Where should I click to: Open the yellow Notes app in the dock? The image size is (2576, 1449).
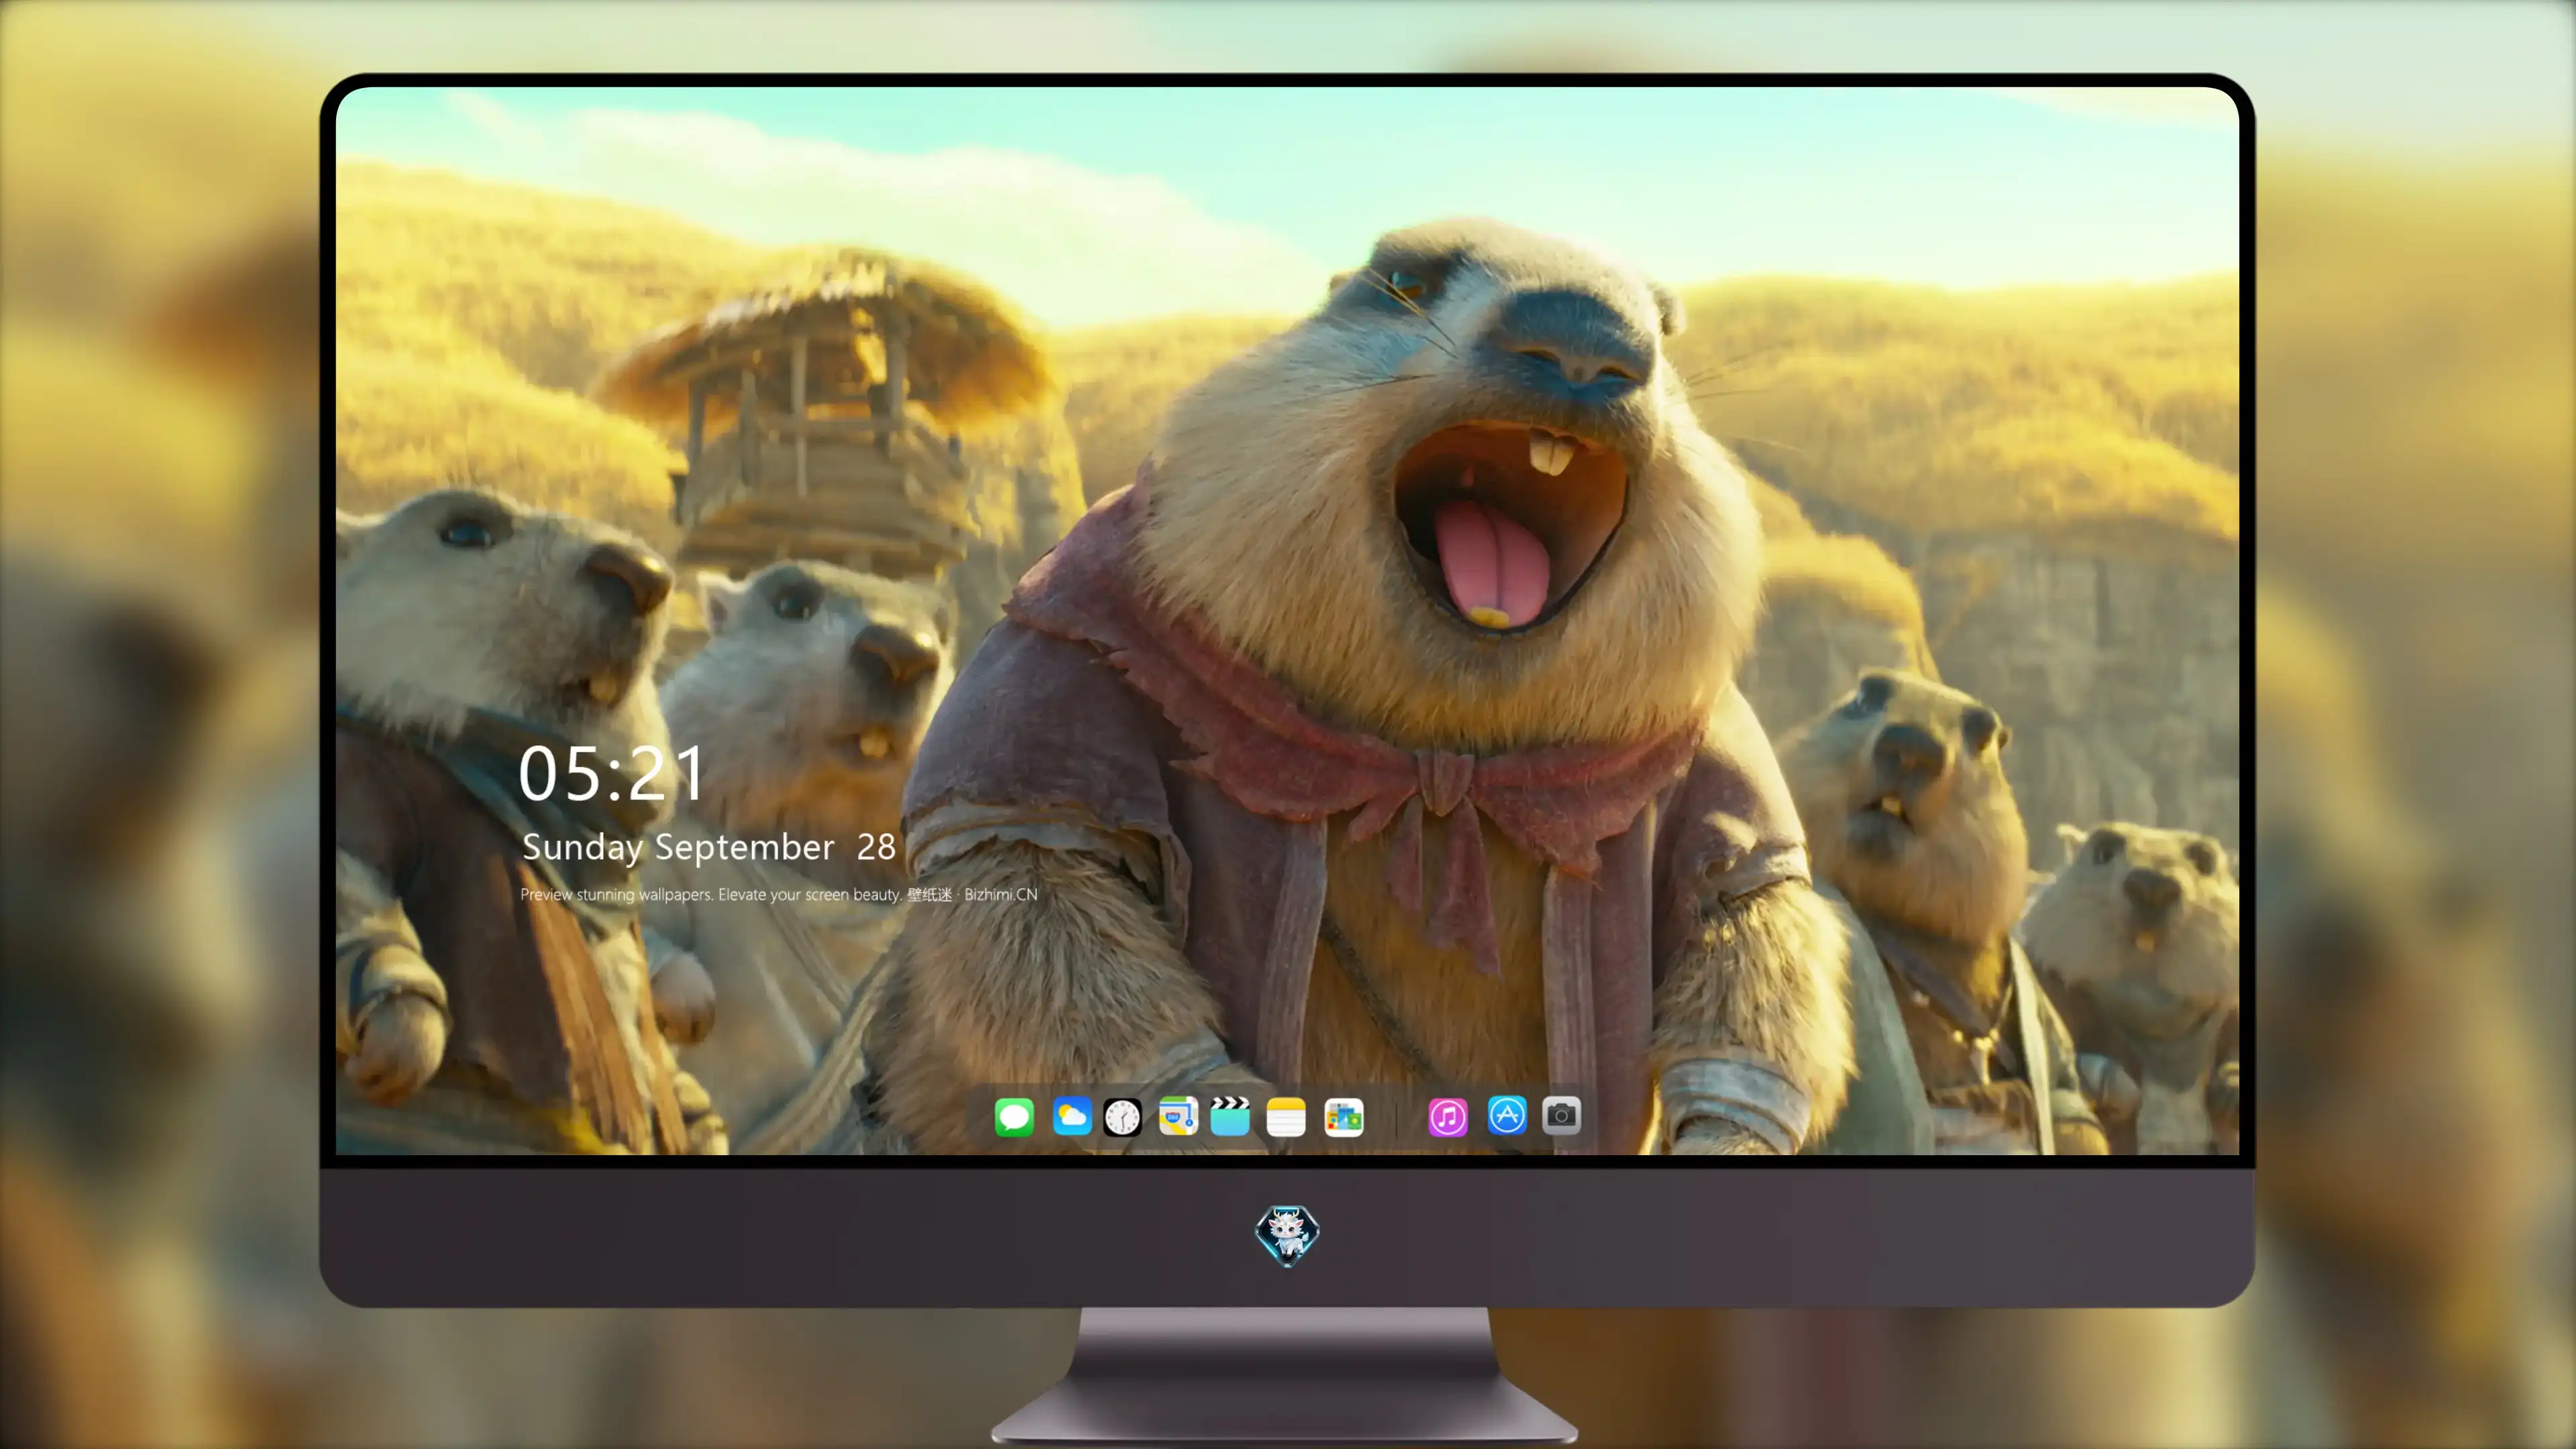pyautogui.click(x=1286, y=1116)
